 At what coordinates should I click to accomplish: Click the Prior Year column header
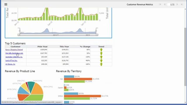coord(42,47)
